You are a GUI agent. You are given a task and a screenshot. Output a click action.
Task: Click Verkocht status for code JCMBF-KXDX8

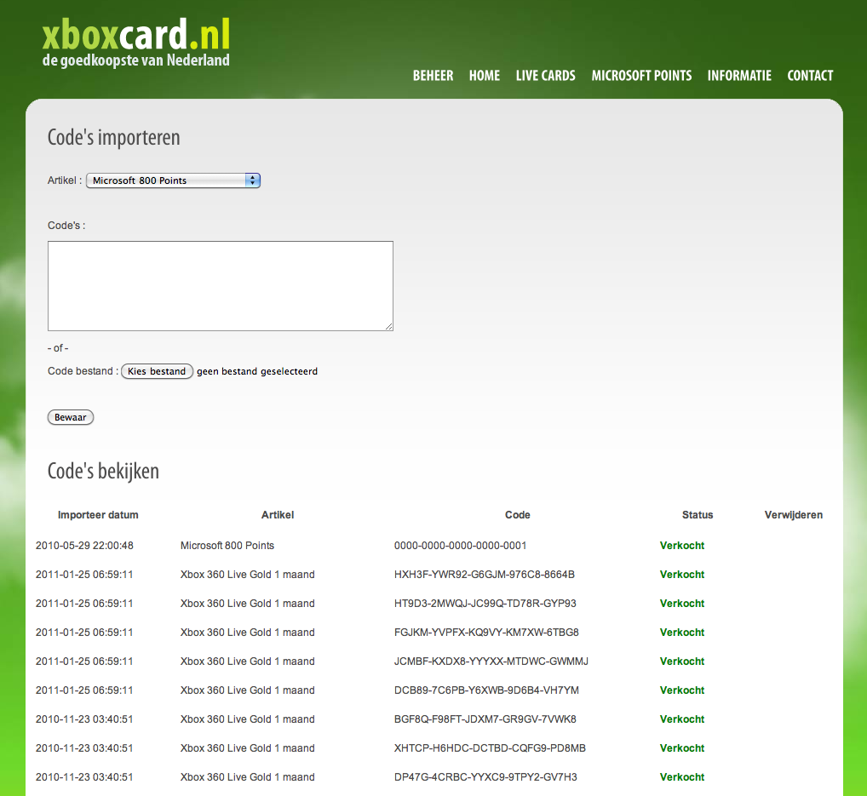tap(682, 661)
